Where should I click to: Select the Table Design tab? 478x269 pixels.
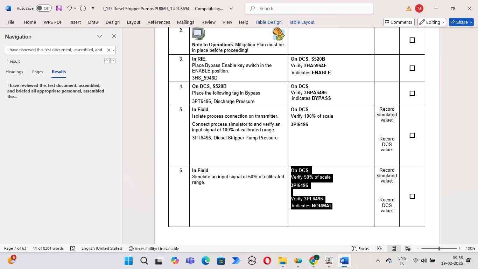(x=268, y=22)
